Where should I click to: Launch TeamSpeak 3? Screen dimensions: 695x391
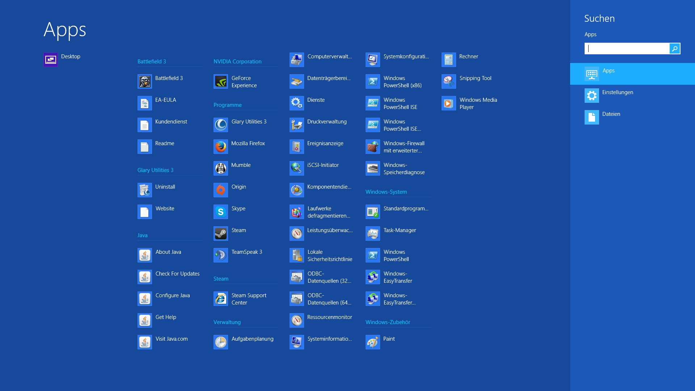tap(221, 255)
